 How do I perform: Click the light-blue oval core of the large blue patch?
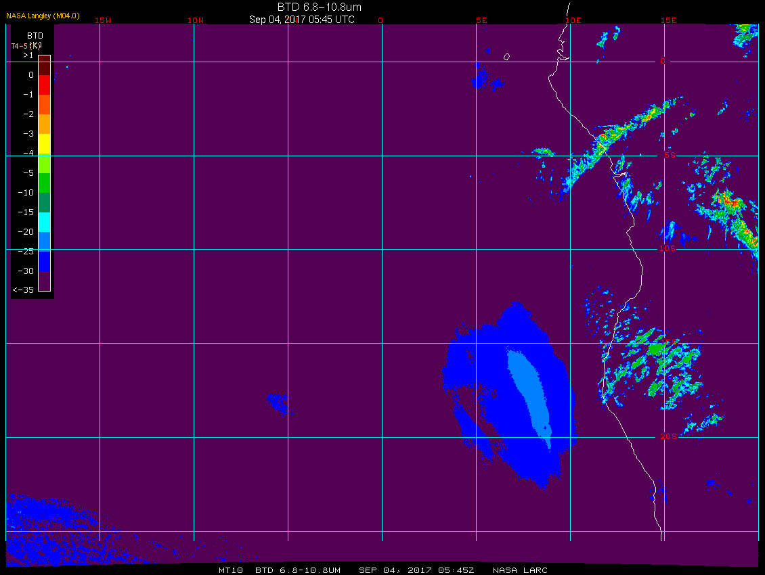point(530,395)
